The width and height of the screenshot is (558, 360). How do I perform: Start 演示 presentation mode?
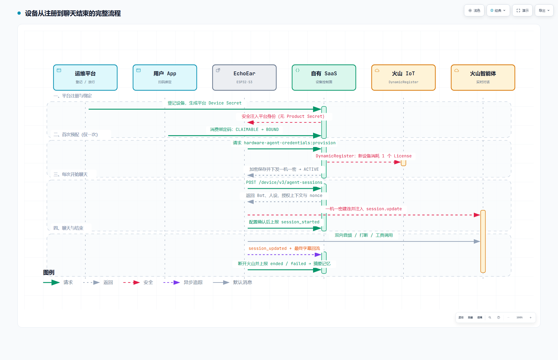point(522,10)
